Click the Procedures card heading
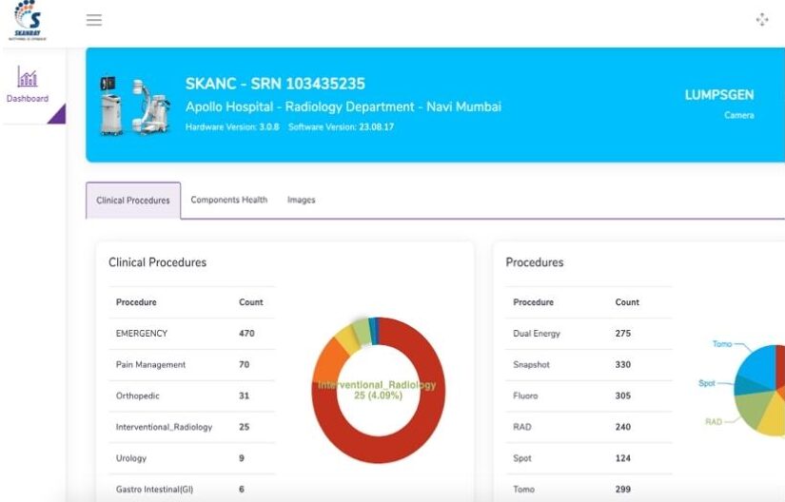Image resolution: width=785 pixels, height=502 pixels. (x=534, y=262)
